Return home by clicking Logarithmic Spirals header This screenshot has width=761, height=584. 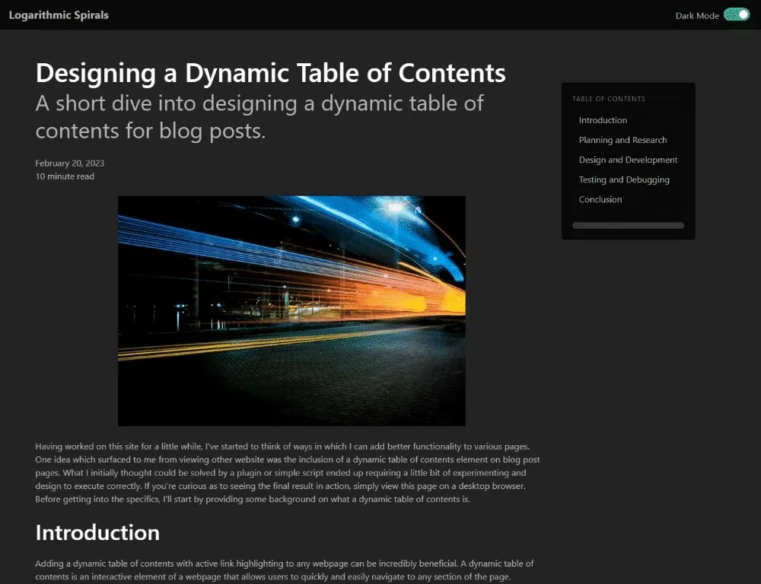tap(59, 14)
